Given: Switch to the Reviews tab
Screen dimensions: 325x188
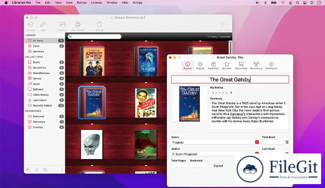Looking at the screenshot, I should click(x=227, y=66).
